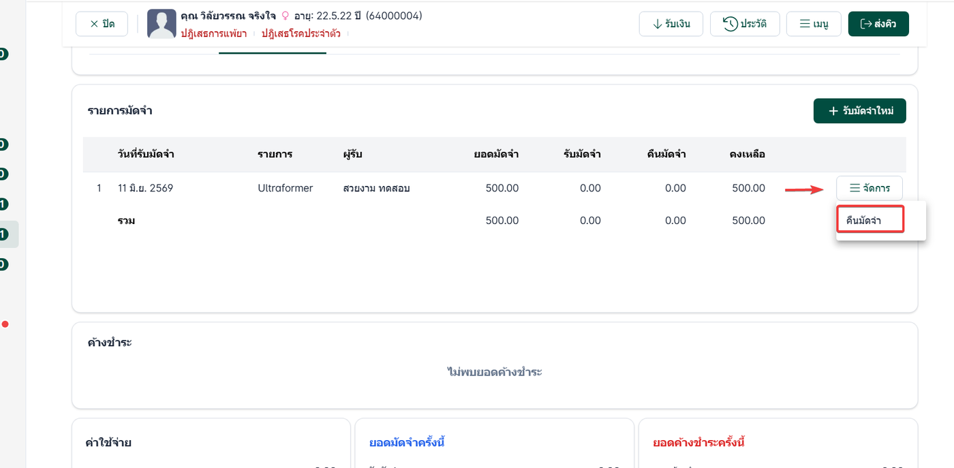Screen dimensions: 954x468
Task: Click the ค่าใช้จ่าย expenses card
Action: tap(211, 443)
